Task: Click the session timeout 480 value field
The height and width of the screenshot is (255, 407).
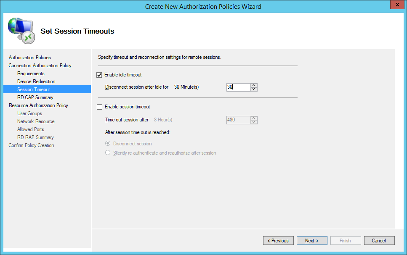Action: click(x=238, y=120)
